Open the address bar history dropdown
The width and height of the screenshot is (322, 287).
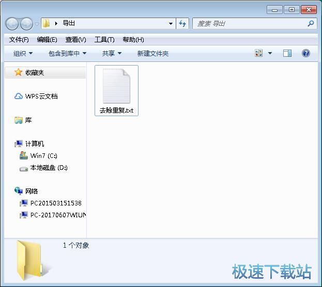[171, 24]
